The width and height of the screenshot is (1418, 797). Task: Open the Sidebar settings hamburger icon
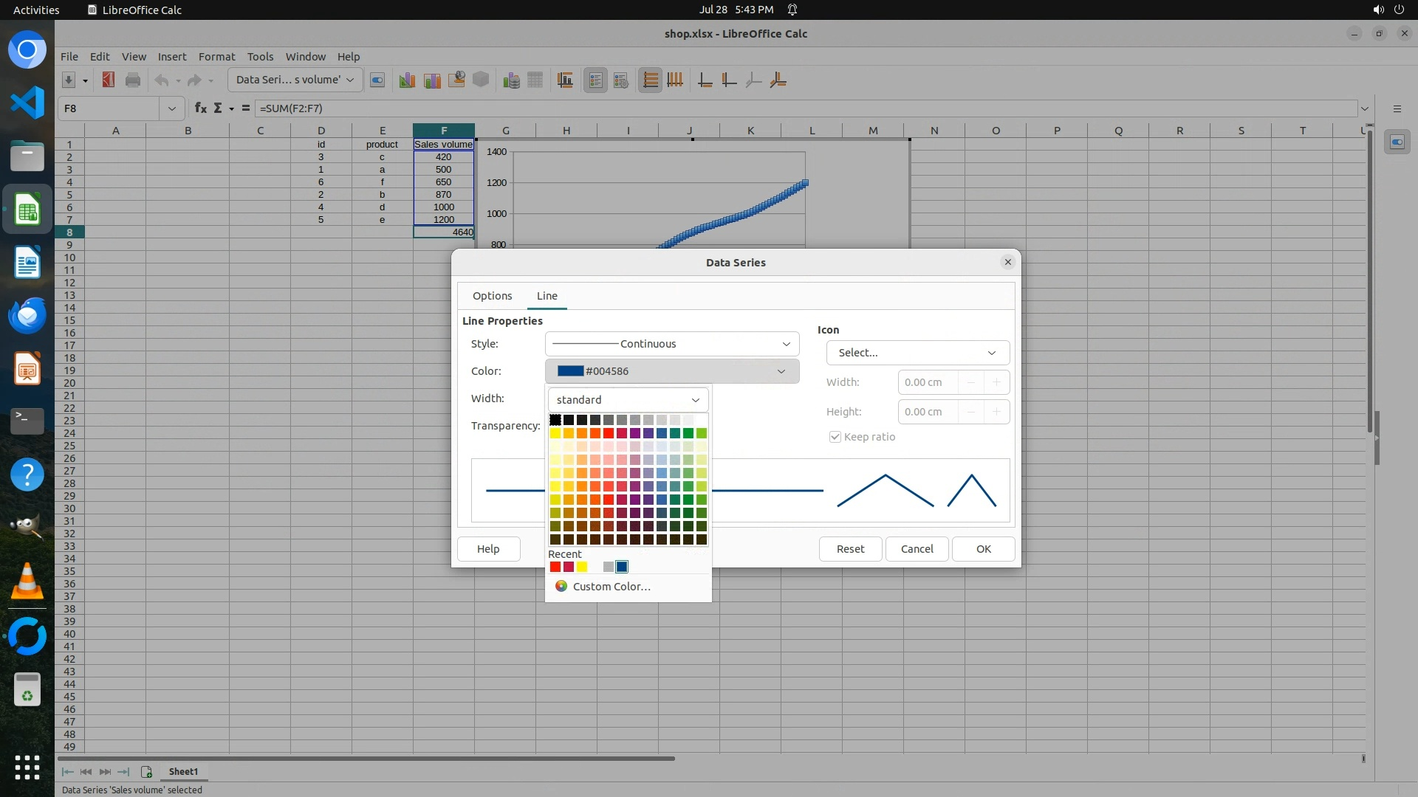[1397, 108]
